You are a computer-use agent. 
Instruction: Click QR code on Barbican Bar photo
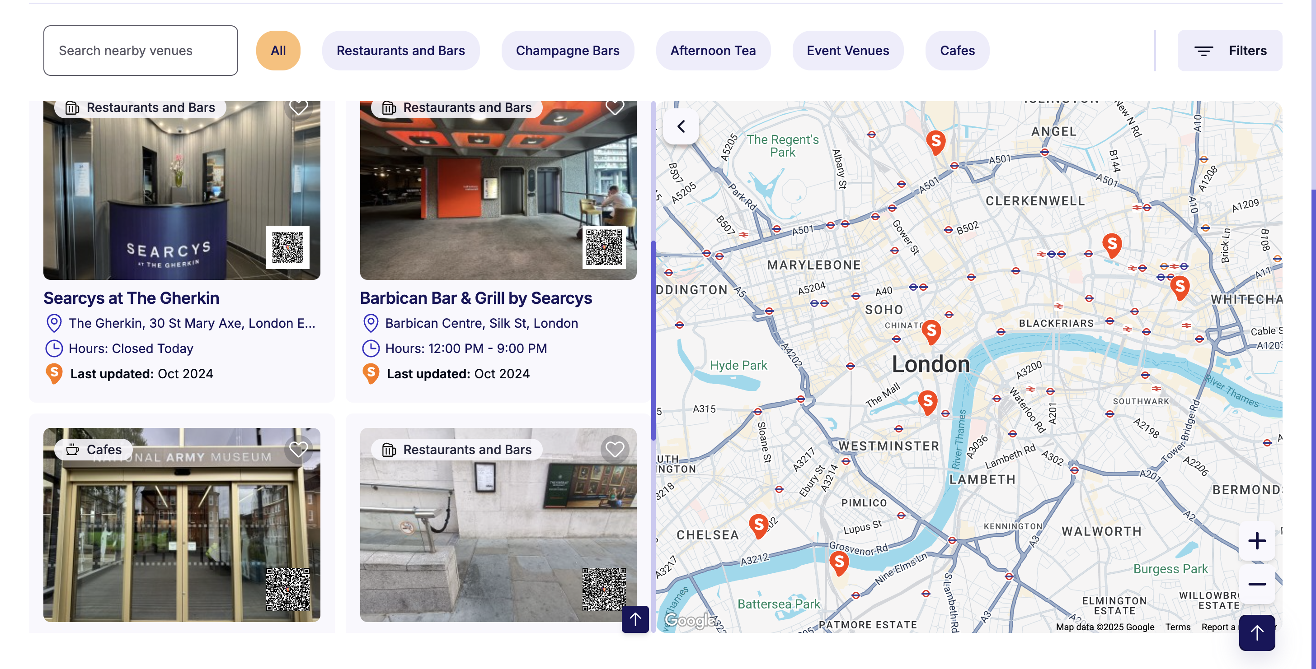coord(604,247)
